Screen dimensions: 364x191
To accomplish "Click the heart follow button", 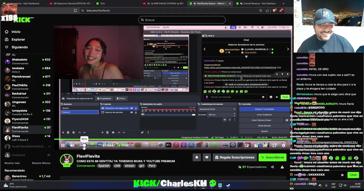I will (207, 158).
